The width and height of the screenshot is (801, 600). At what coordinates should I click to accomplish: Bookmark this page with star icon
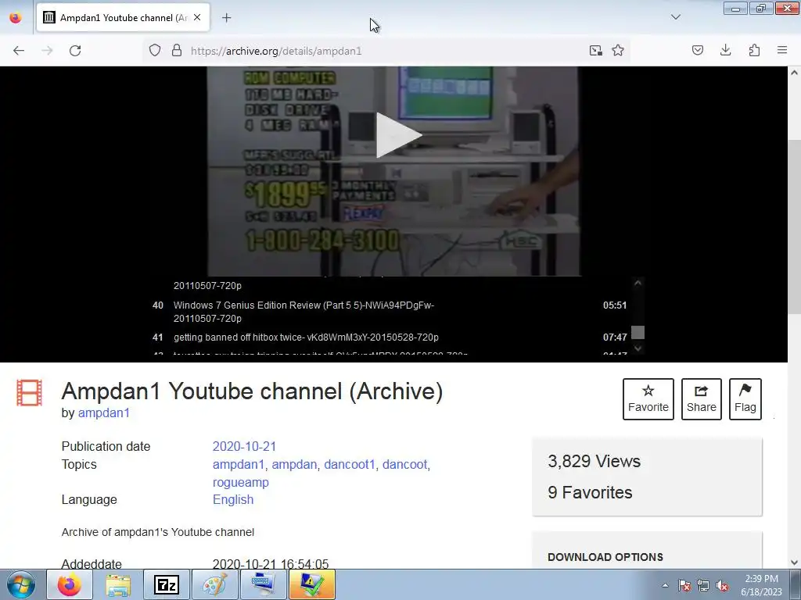(x=618, y=51)
